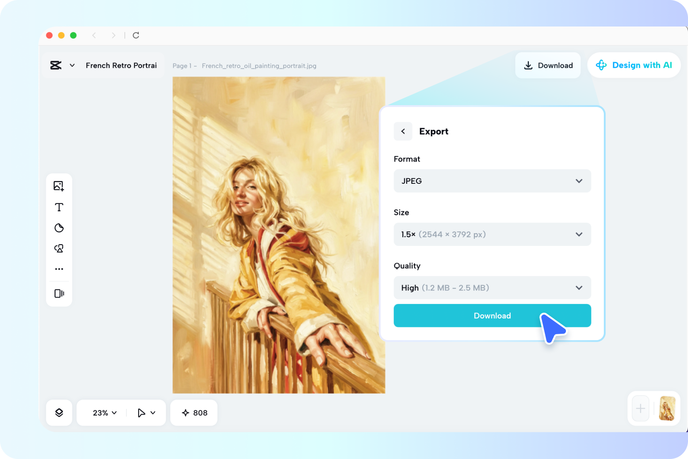This screenshot has width=688, height=459.
Task: Open the Stickers tool
Action: [59, 228]
